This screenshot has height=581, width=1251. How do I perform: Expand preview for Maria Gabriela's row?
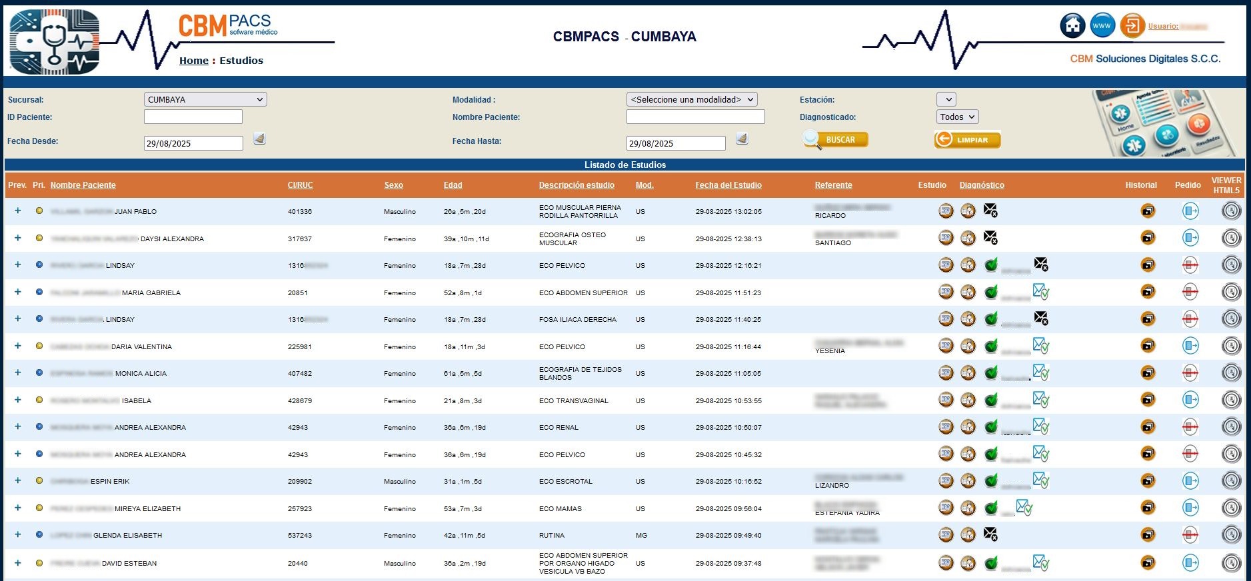18,292
